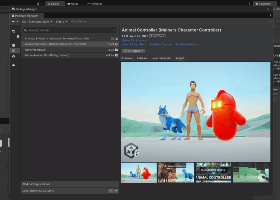Select the Unka the Dragon package row
This screenshot has height=200, width=280.
70,50
